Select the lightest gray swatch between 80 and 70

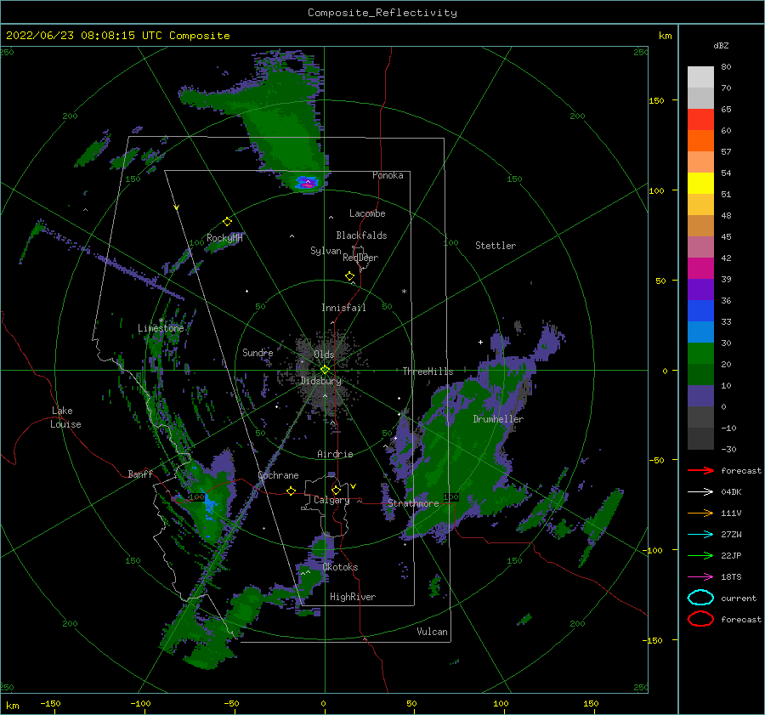point(700,77)
